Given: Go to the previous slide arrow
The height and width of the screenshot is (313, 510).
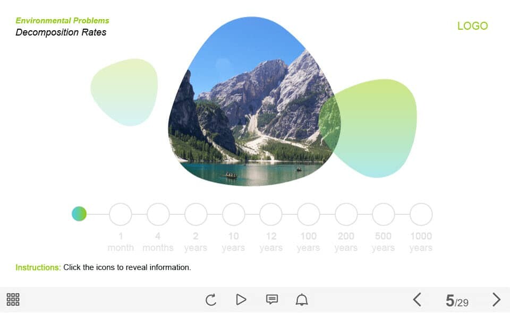Looking at the screenshot, I should click(x=418, y=299).
